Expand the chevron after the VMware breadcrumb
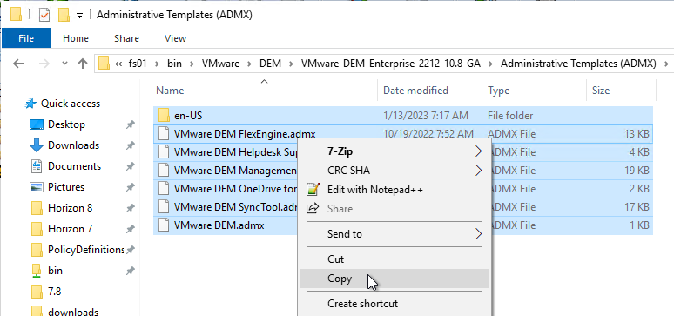This screenshot has height=316, width=674. click(x=249, y=64)
